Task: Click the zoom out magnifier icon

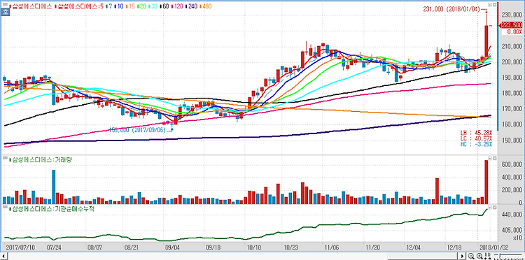Action: tap(471, 256)
